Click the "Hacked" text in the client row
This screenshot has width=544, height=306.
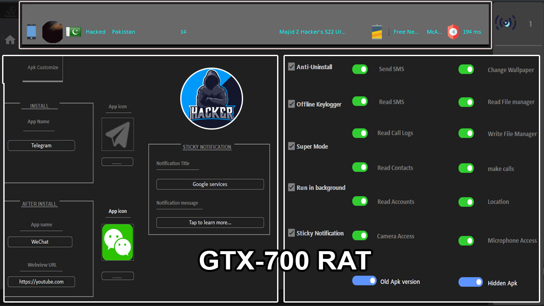pyautogui.click(x=96, y=32)
